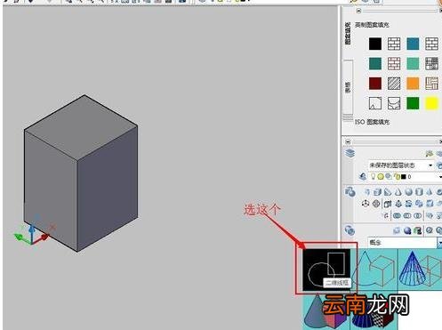Activate the 3D Move gizmo tool
Image resolution: width=442 pixels, height=330 pixels.
tap(366, 204)
